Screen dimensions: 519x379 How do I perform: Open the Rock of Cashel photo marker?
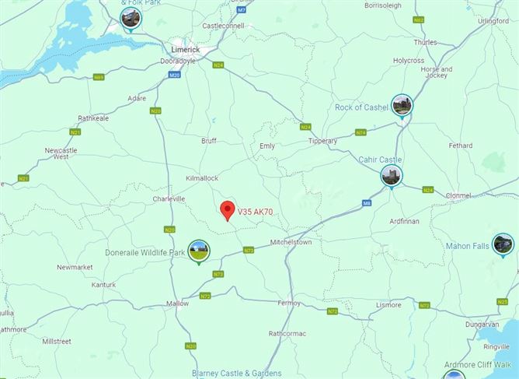(402, 105)
